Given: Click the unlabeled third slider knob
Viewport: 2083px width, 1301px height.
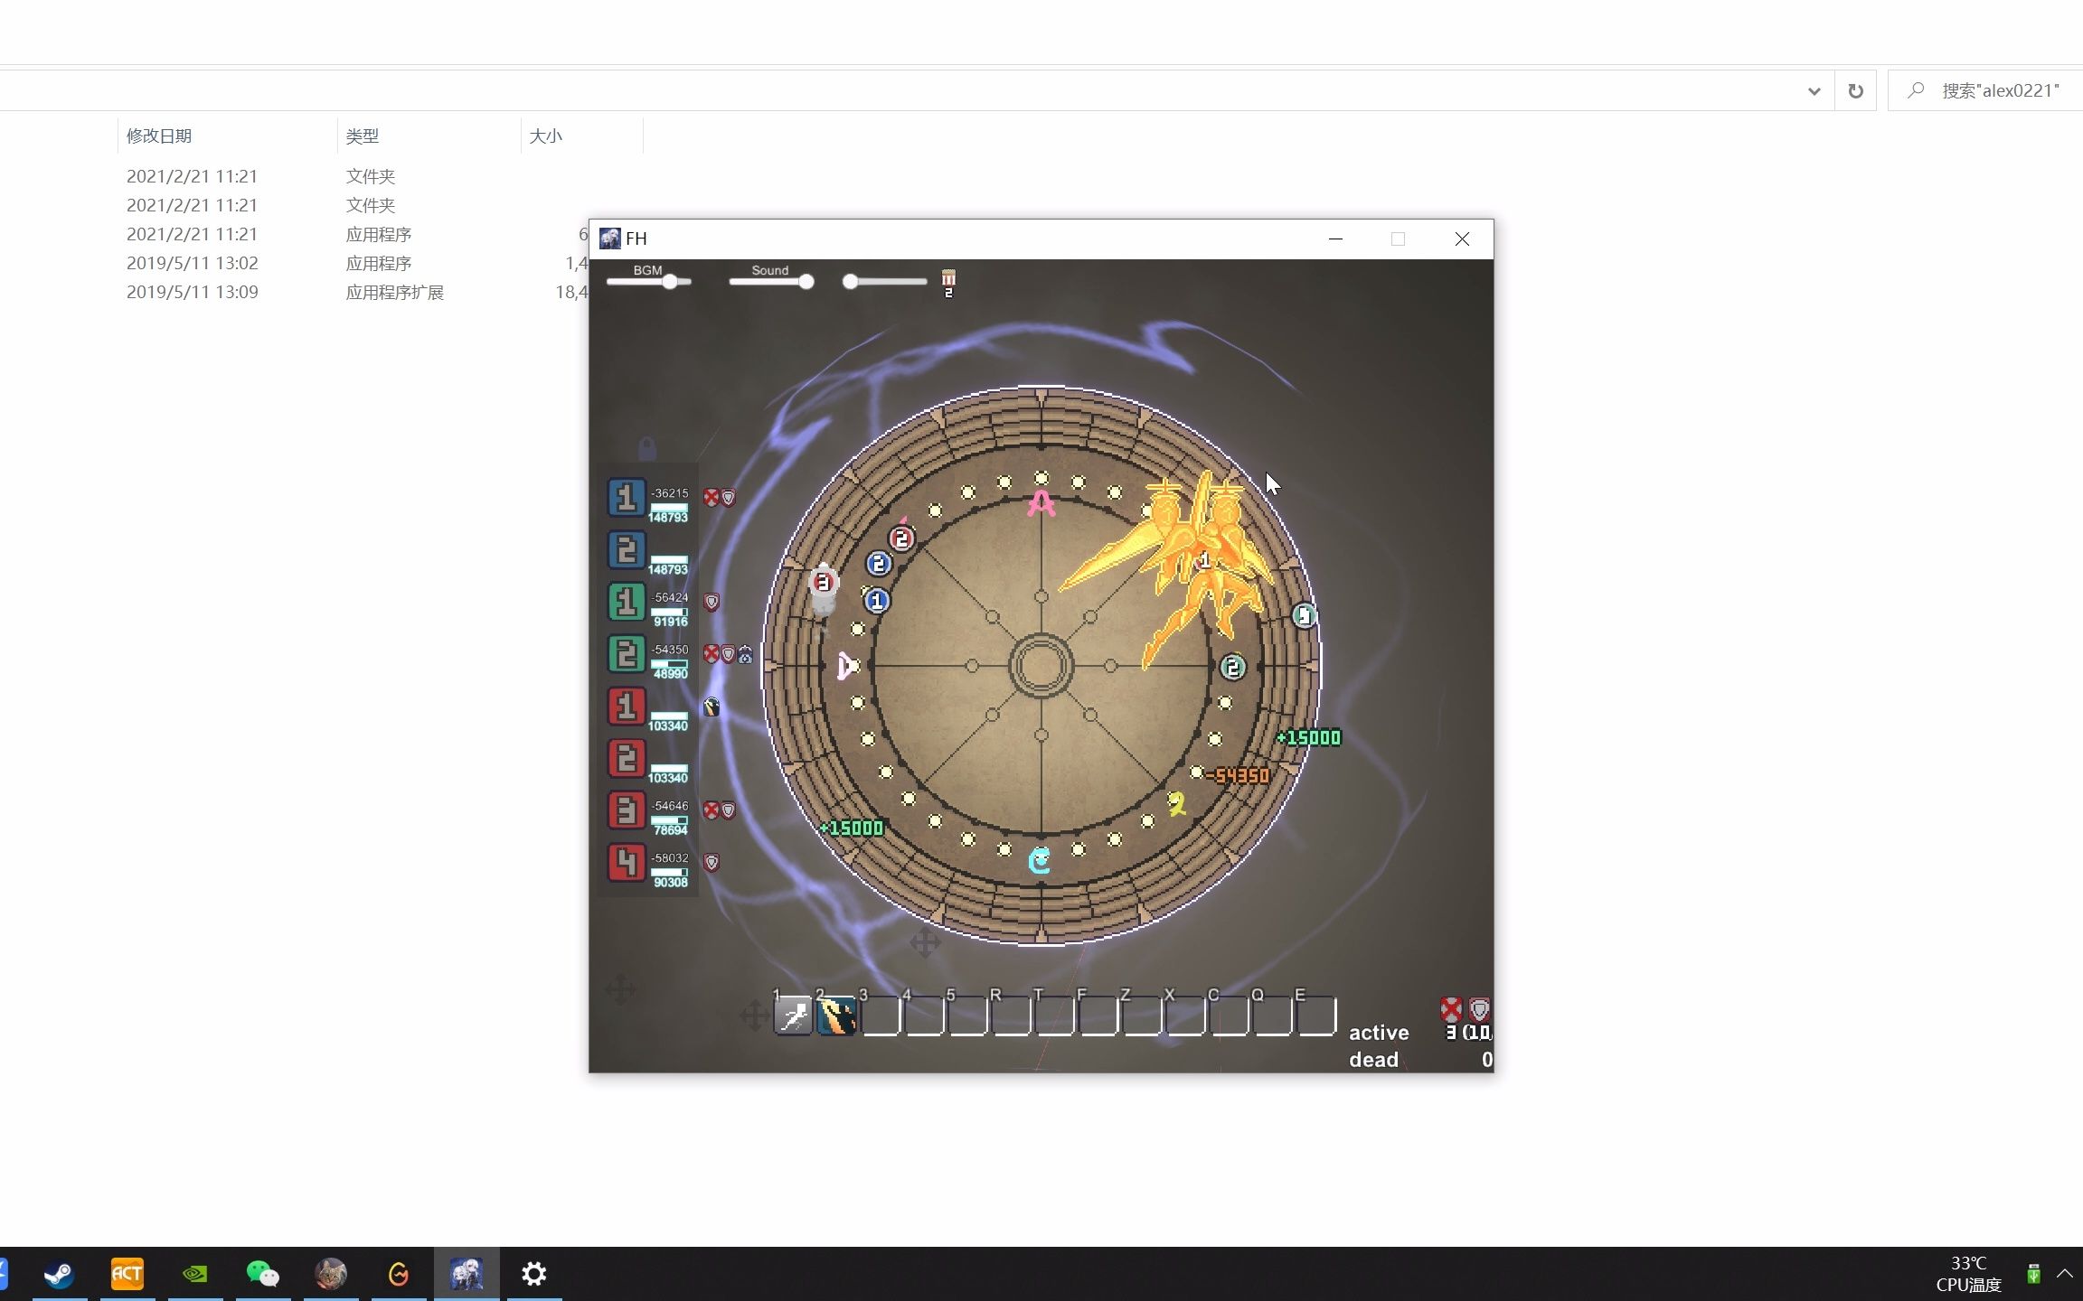Looking at the screenshot, I should click(850, 282).
